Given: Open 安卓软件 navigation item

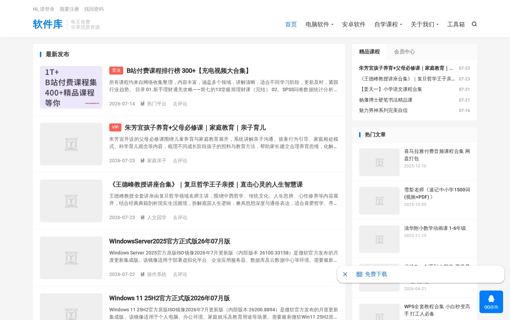Looking at the screenshot, I should (x=354, y=24).
